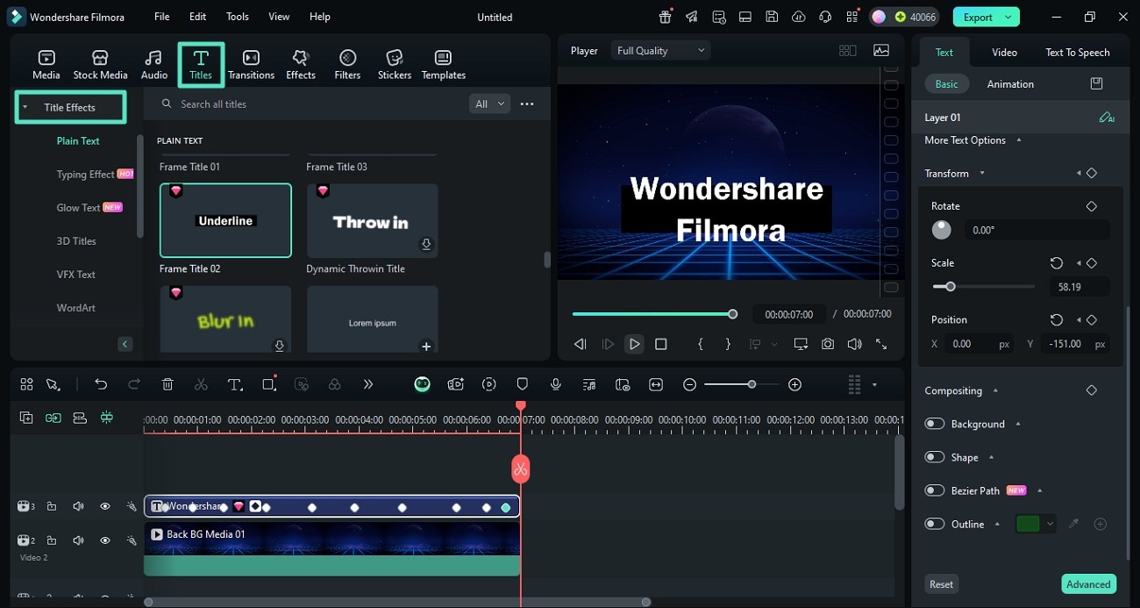Hide Video 2 track with eye icon
The width and height of the screenshot is (1140, 608).
[x=105, y=540]
